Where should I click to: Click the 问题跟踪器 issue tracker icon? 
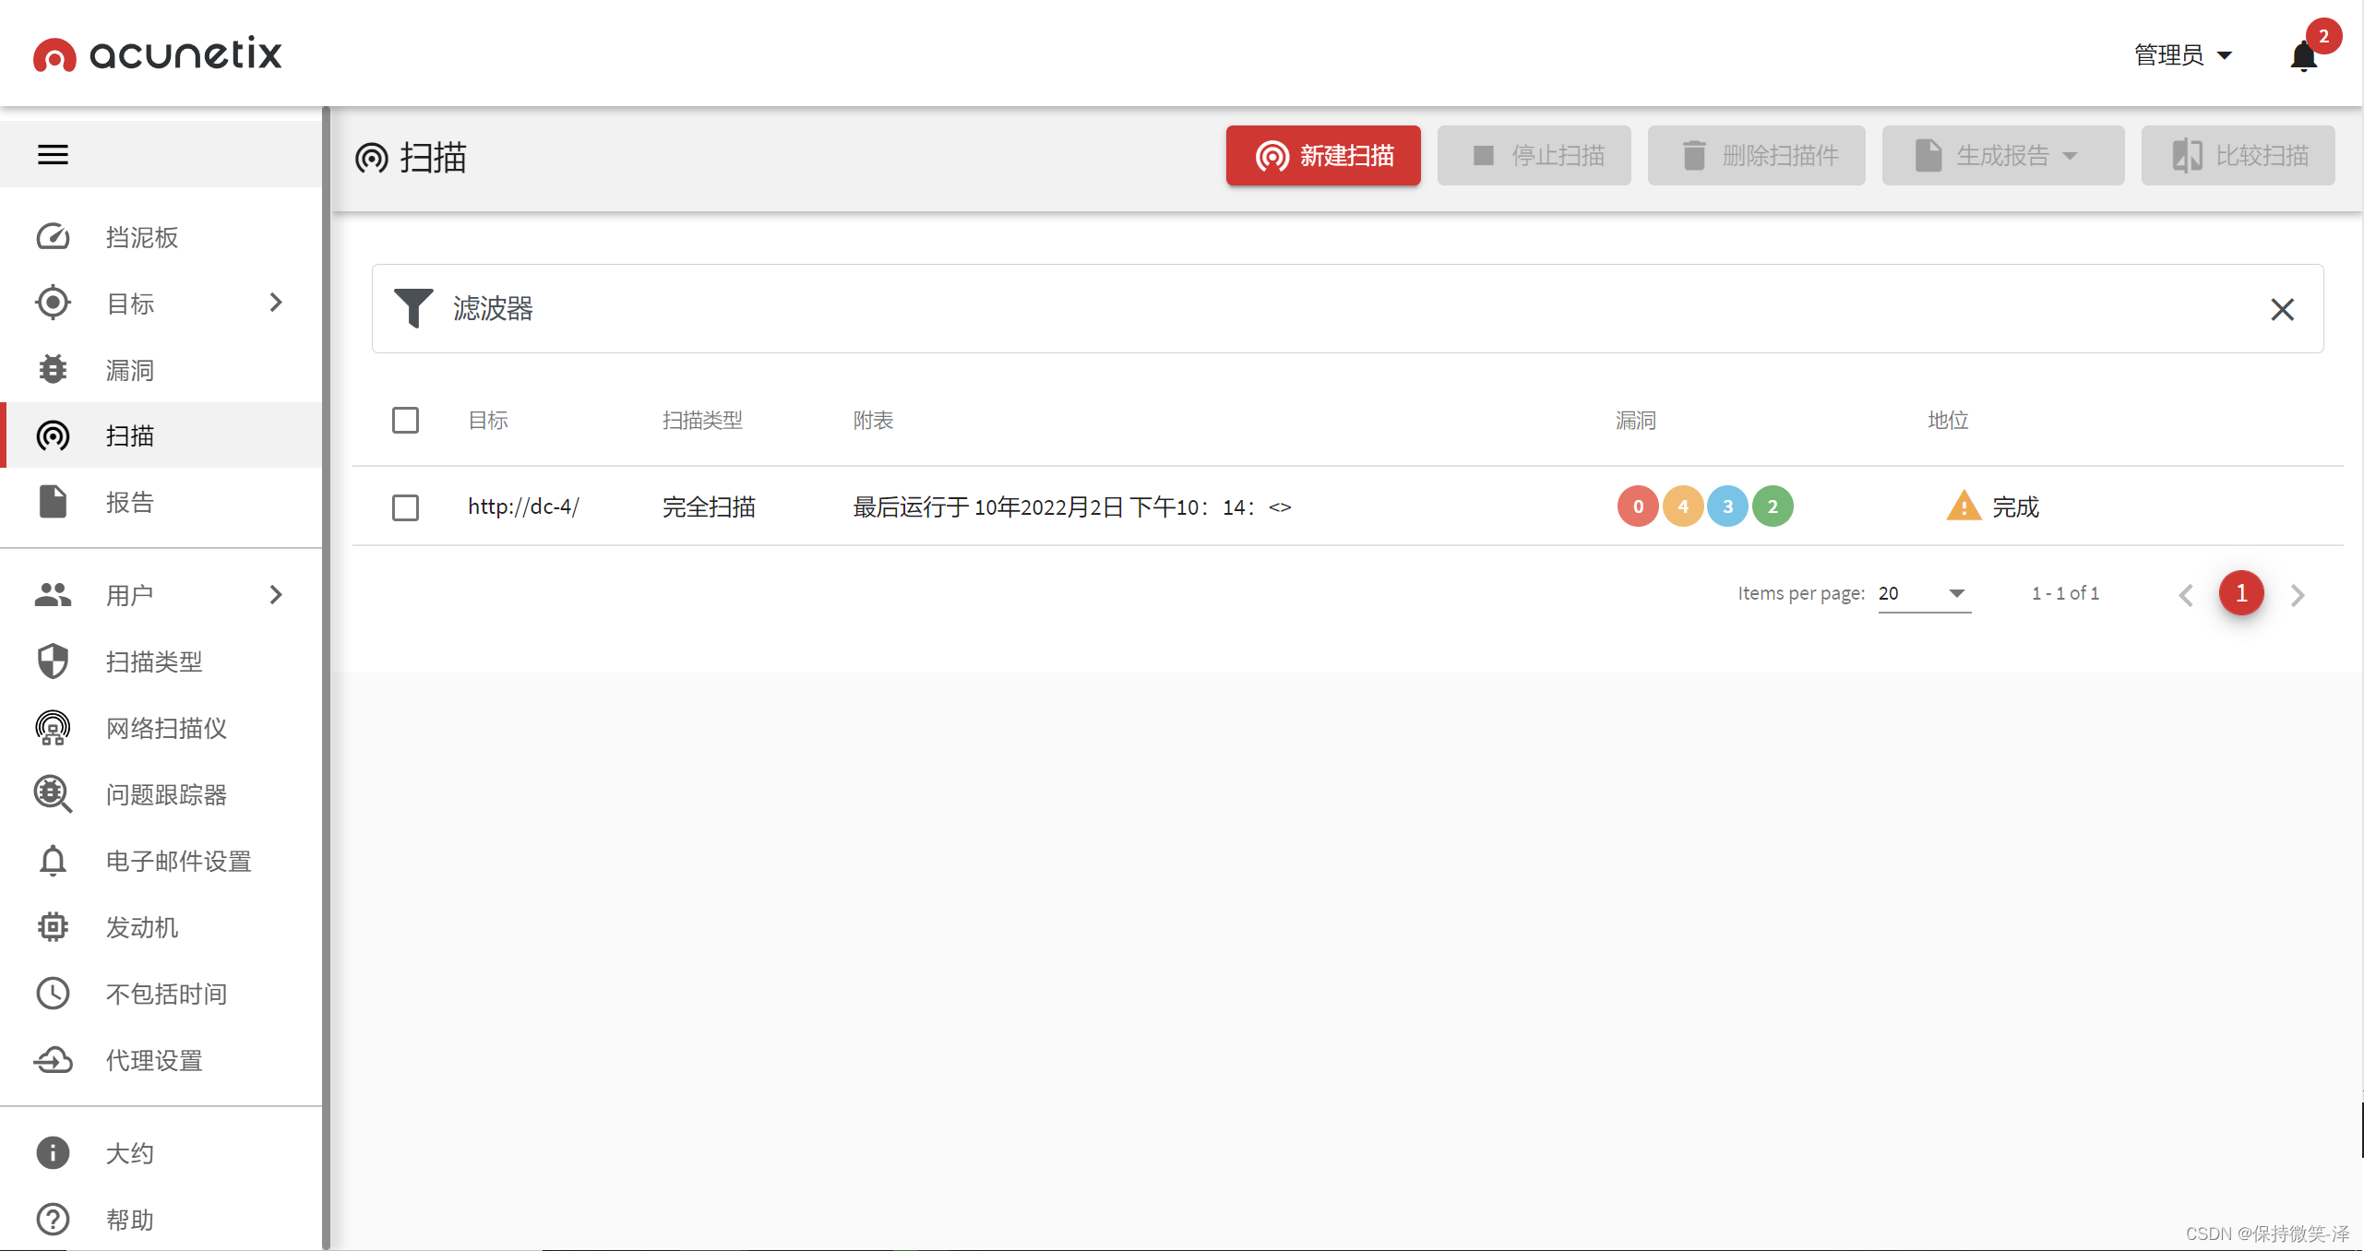tap(53, 794)
